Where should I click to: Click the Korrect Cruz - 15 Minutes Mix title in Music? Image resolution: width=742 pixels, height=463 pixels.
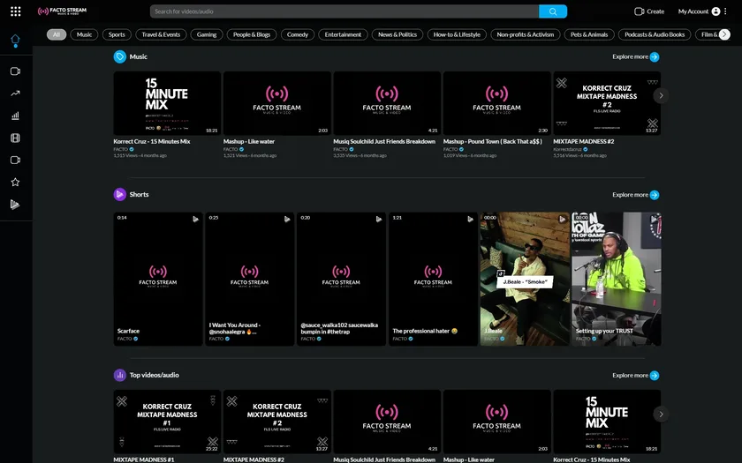pos(152,141)
